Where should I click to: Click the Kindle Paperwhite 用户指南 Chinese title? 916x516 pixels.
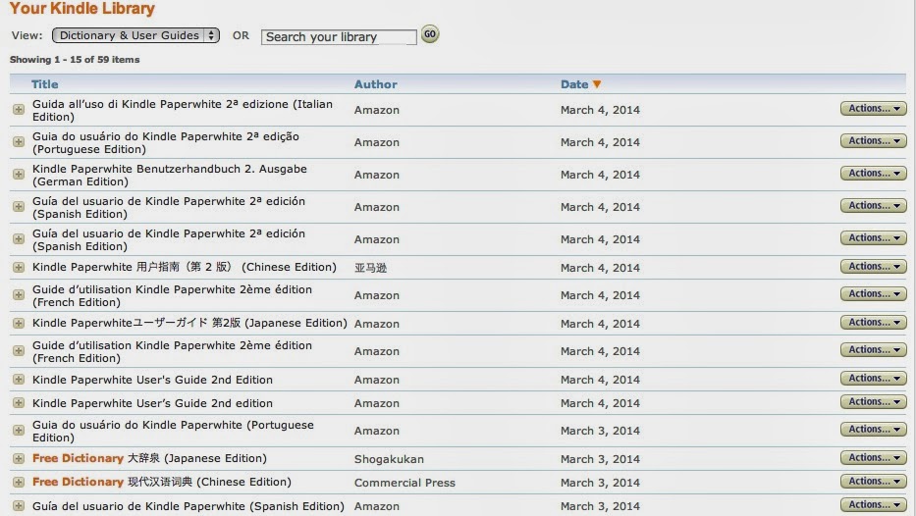[x=184, y=267]
